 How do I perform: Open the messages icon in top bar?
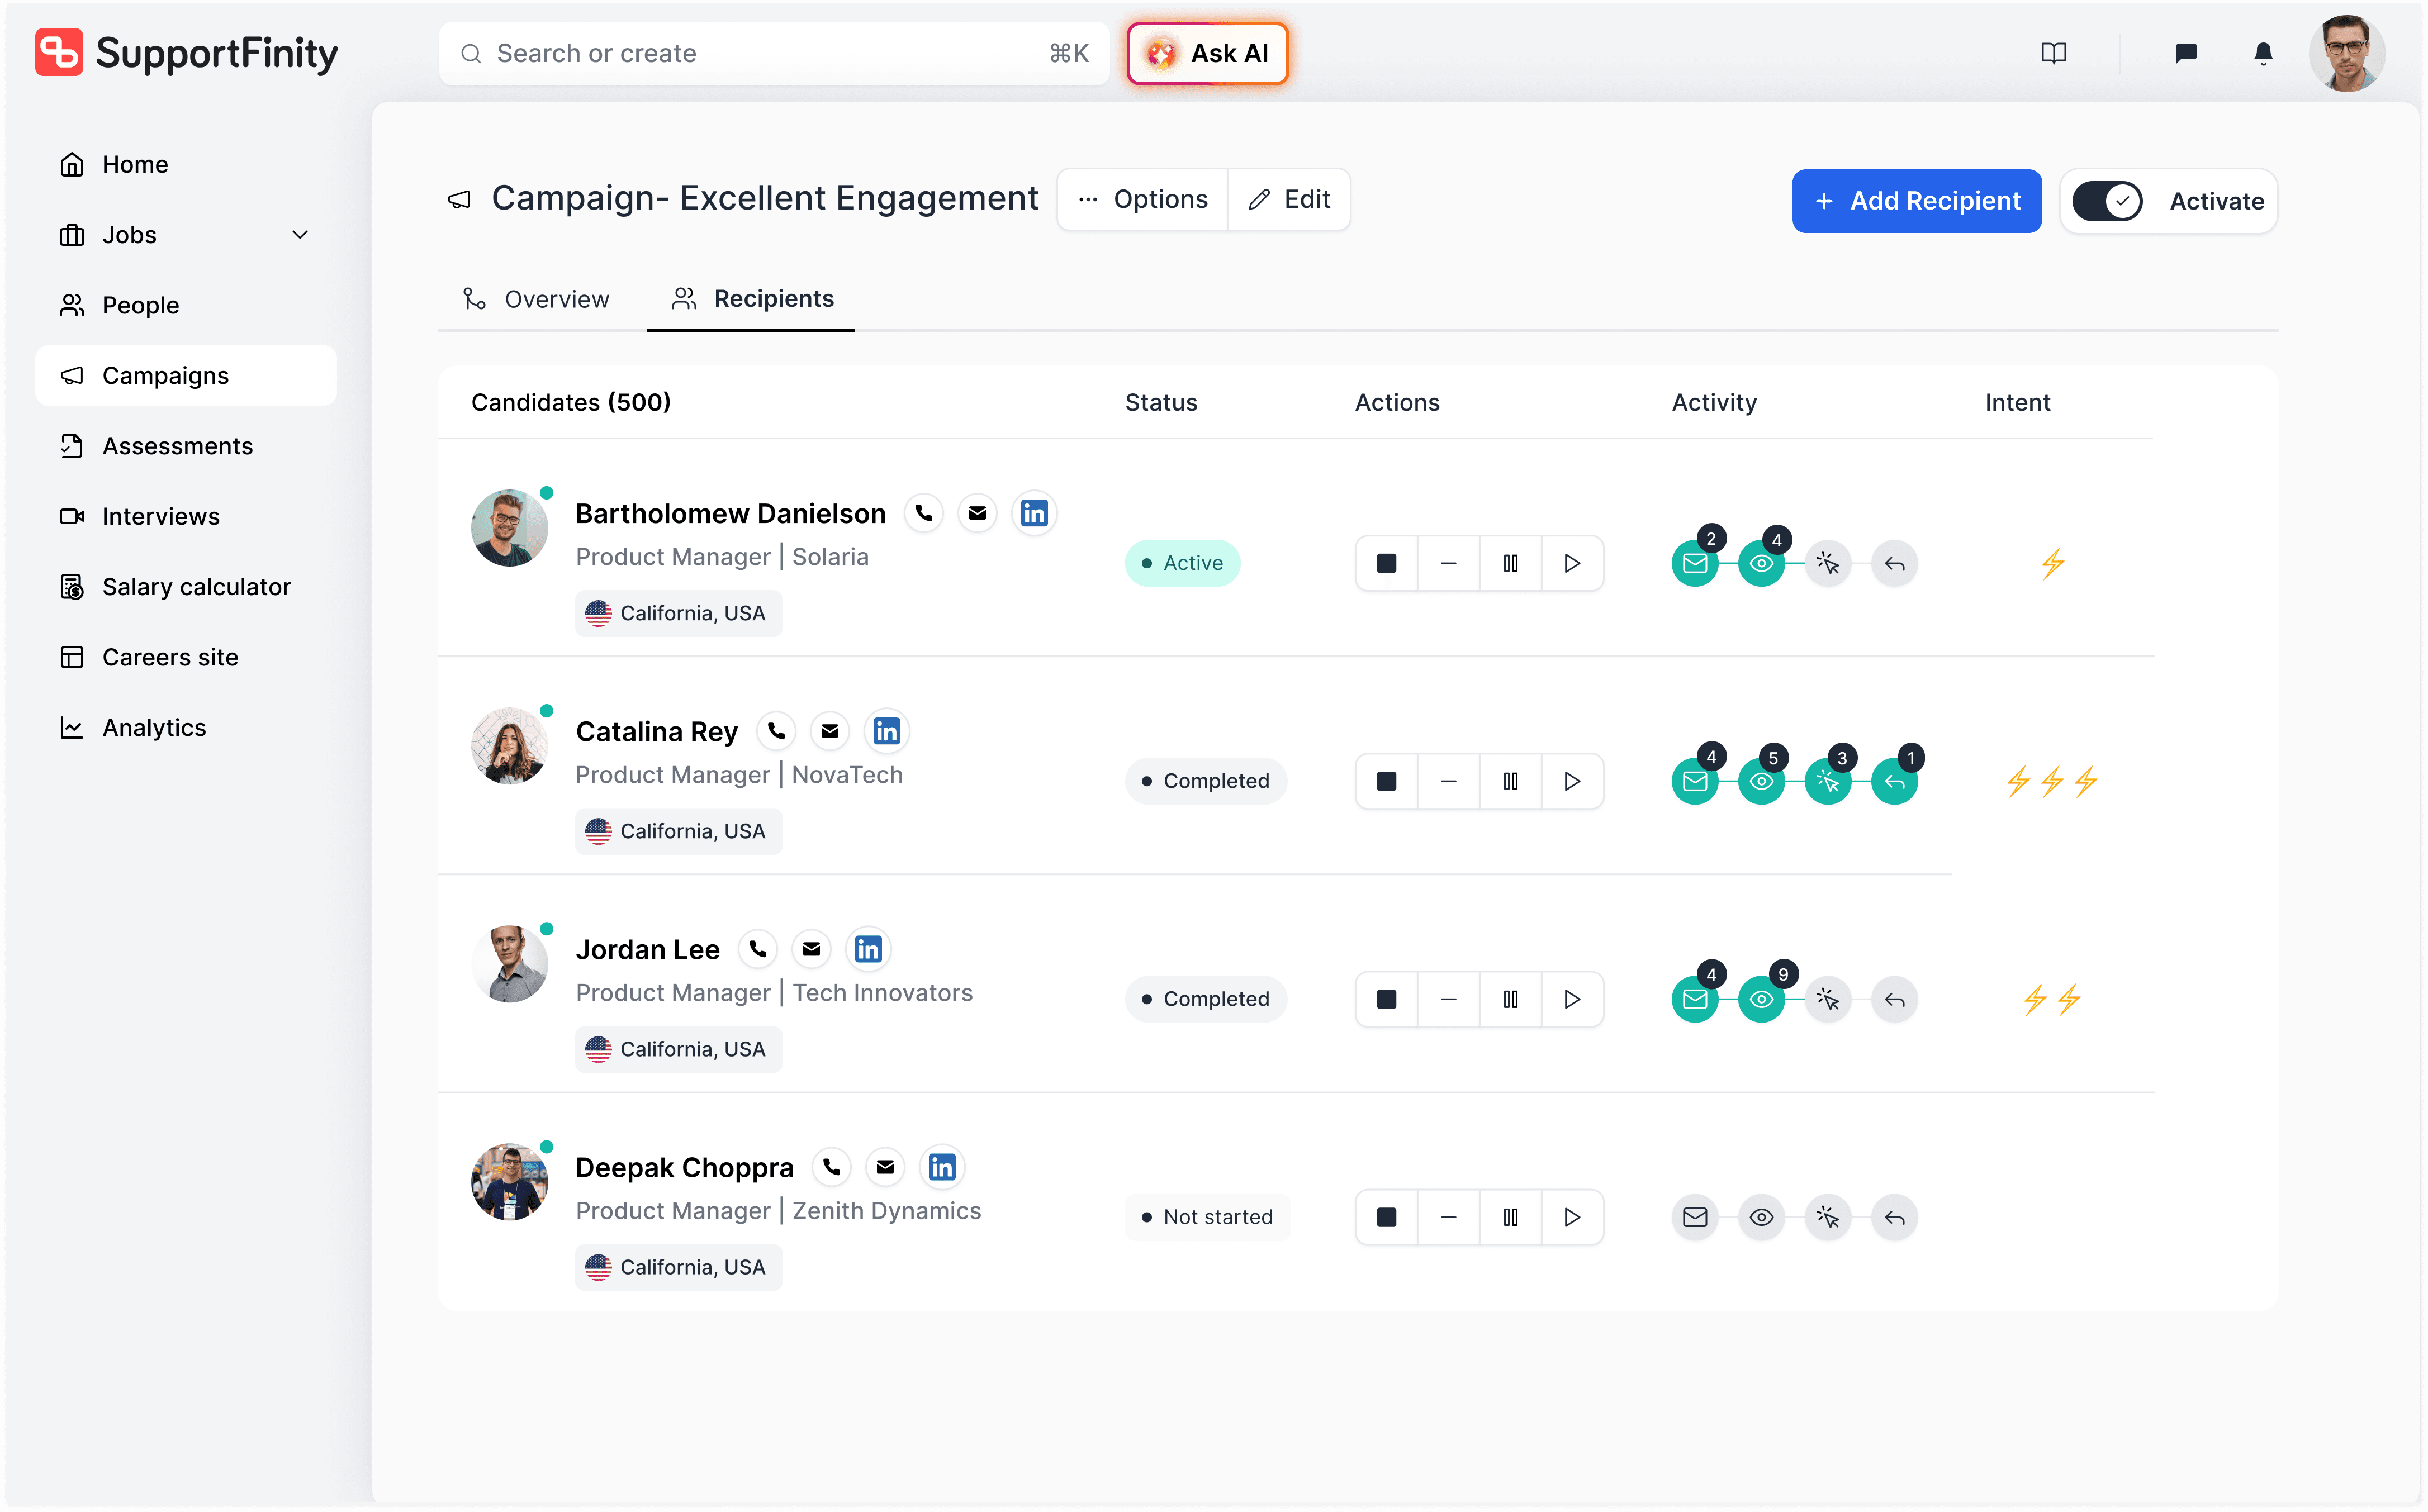[x=2186, y=53]
